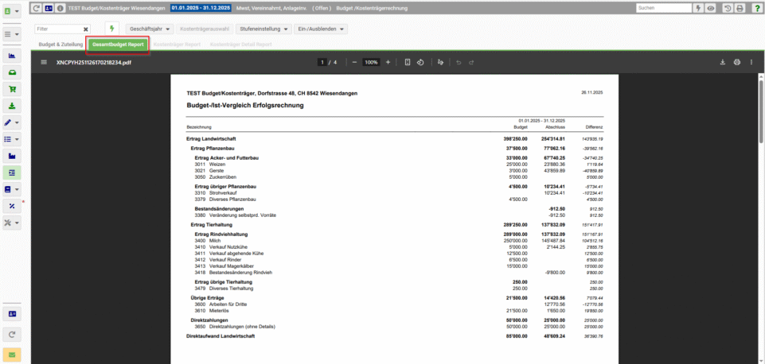Screen dimensions: 765x364
Task: Toggle the eye visibility icon in title bar
Action: pyautogui.click(x=711, y=8)
